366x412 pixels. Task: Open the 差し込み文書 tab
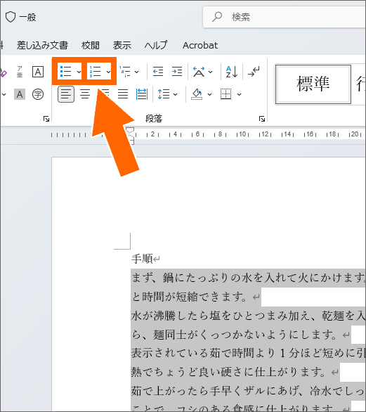(x=42, y=46)
